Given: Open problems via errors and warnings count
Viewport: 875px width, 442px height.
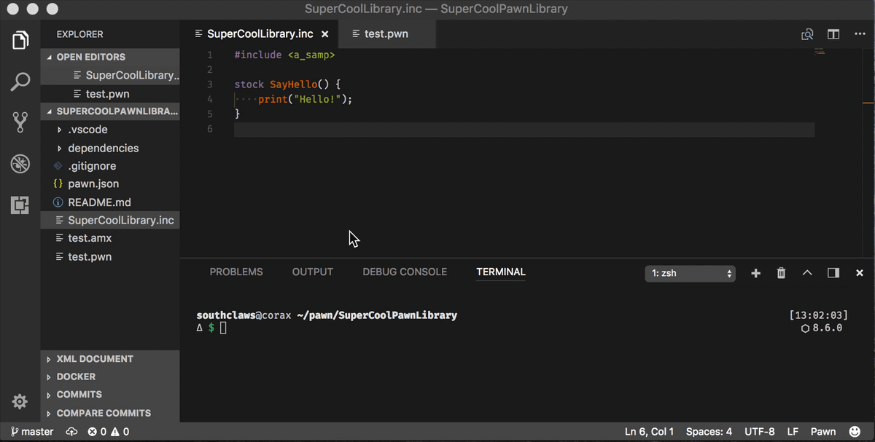Looking at the screenshot, I should (x=109, y=432).
